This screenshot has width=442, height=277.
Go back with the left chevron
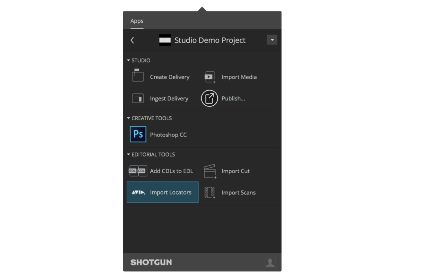tap(132, 40)
